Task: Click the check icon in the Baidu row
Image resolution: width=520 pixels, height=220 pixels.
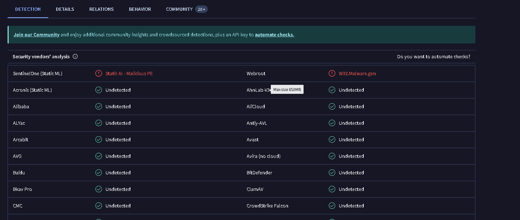Action: coord(99,173)
